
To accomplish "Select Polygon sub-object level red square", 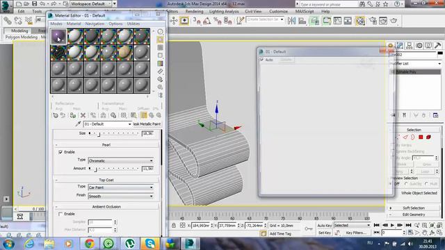I will (421, 137).
